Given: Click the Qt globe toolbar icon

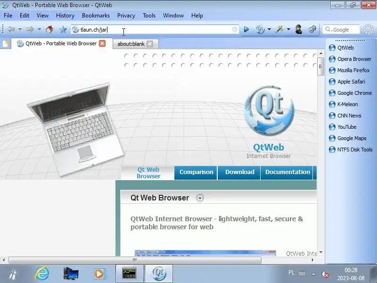Looking at the screenshot, I should click(260, 29).
